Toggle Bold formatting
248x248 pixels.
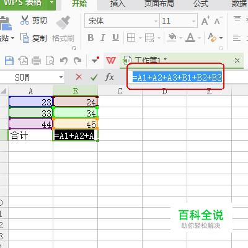coord(91,38)
